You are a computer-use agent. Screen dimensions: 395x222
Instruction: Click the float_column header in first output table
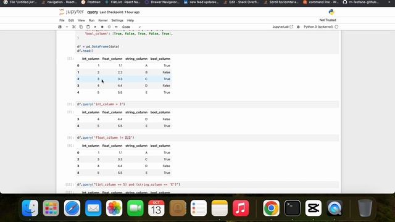pos(112,59)
